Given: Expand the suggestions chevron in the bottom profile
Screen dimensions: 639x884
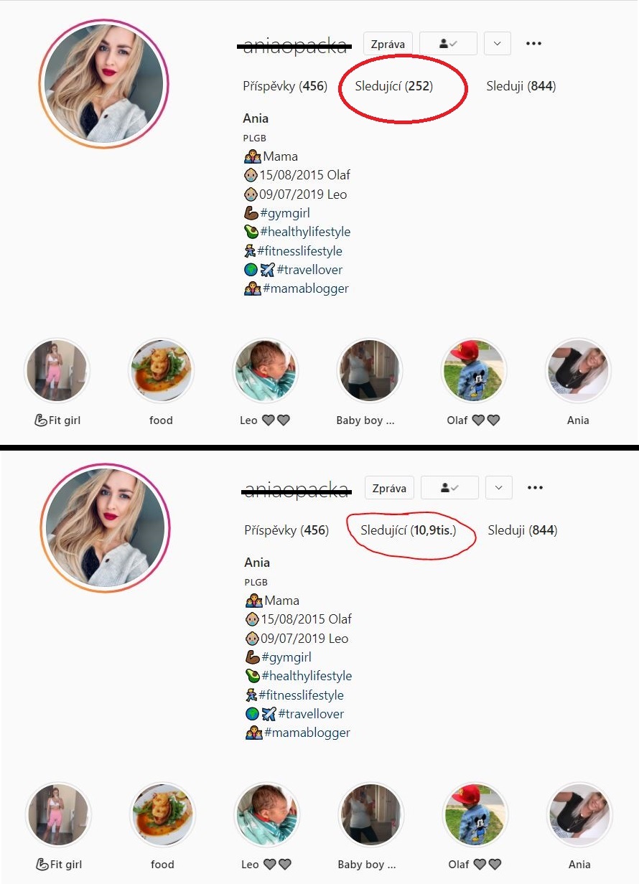Looking at the screenshot, I should point(498,488).
